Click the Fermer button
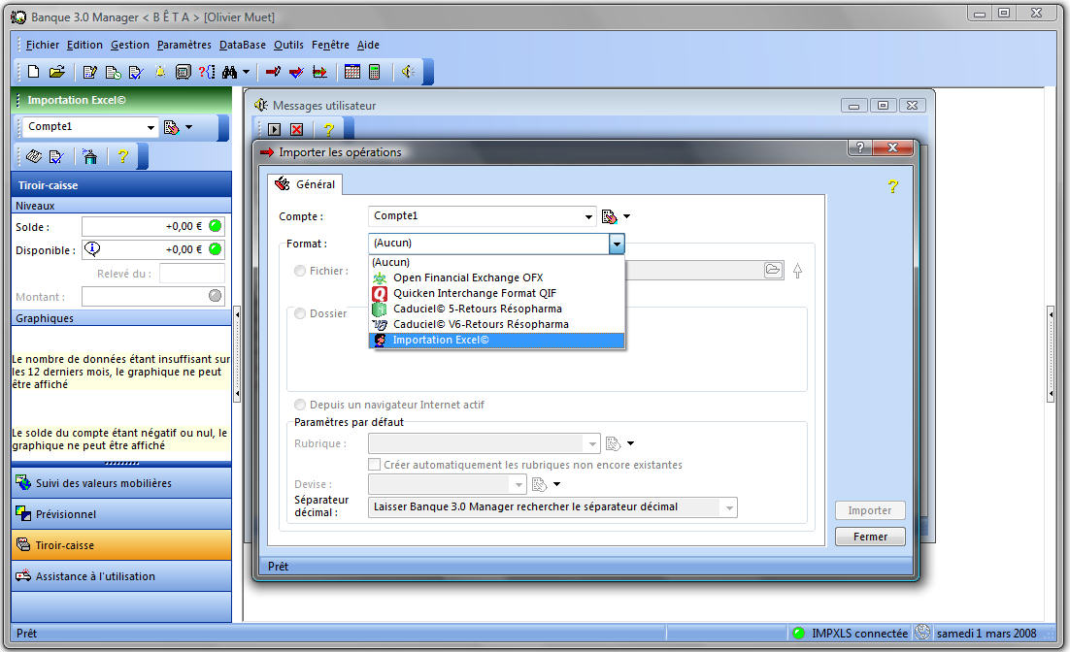Image resolution: width=1070 pixels, height=652 pixels. tap(869, 537)
